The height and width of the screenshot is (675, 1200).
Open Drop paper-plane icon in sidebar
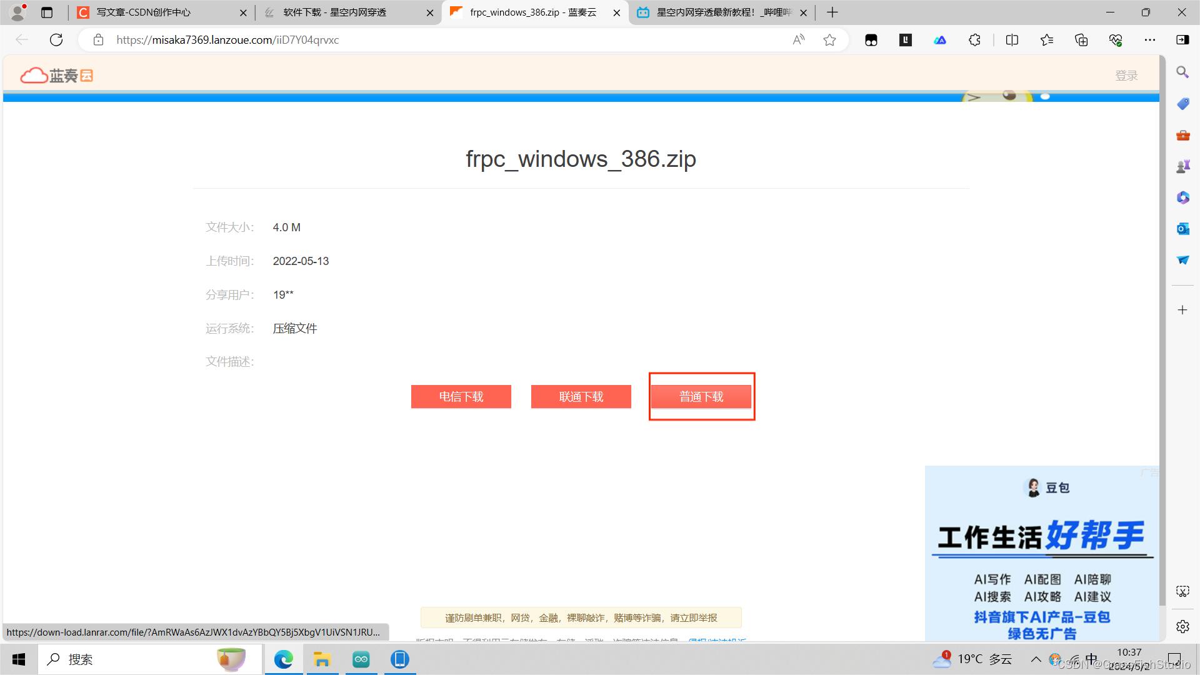click(x=1182, y=260)
